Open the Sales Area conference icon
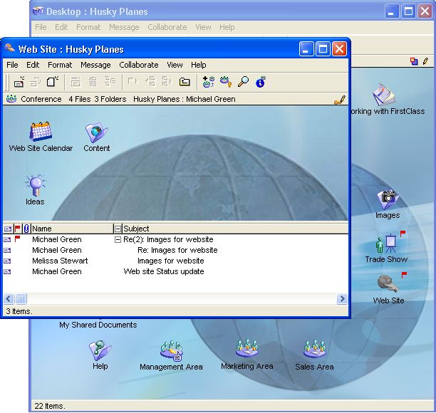The width and height of the screenshot is (436, 413). pyautogui.click(x=314, y=350)
